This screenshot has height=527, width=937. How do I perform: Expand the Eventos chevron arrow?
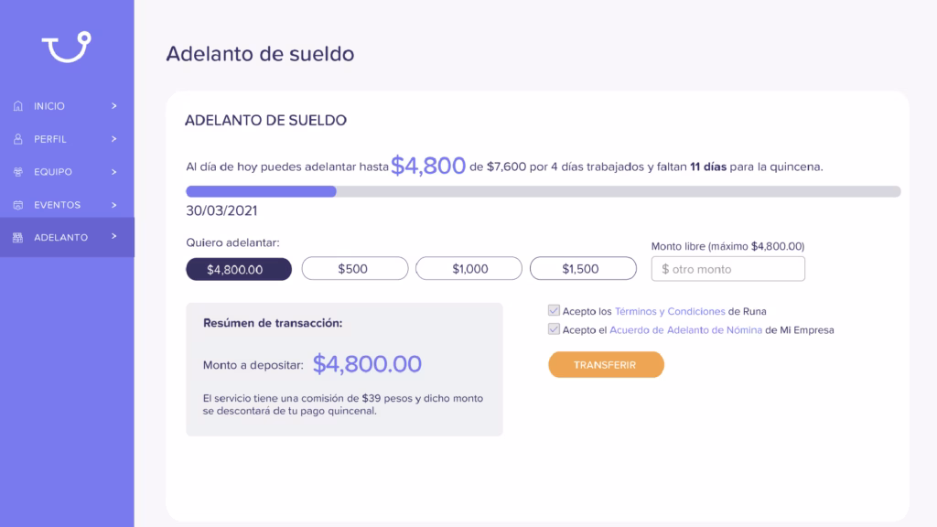pos(113,205)
